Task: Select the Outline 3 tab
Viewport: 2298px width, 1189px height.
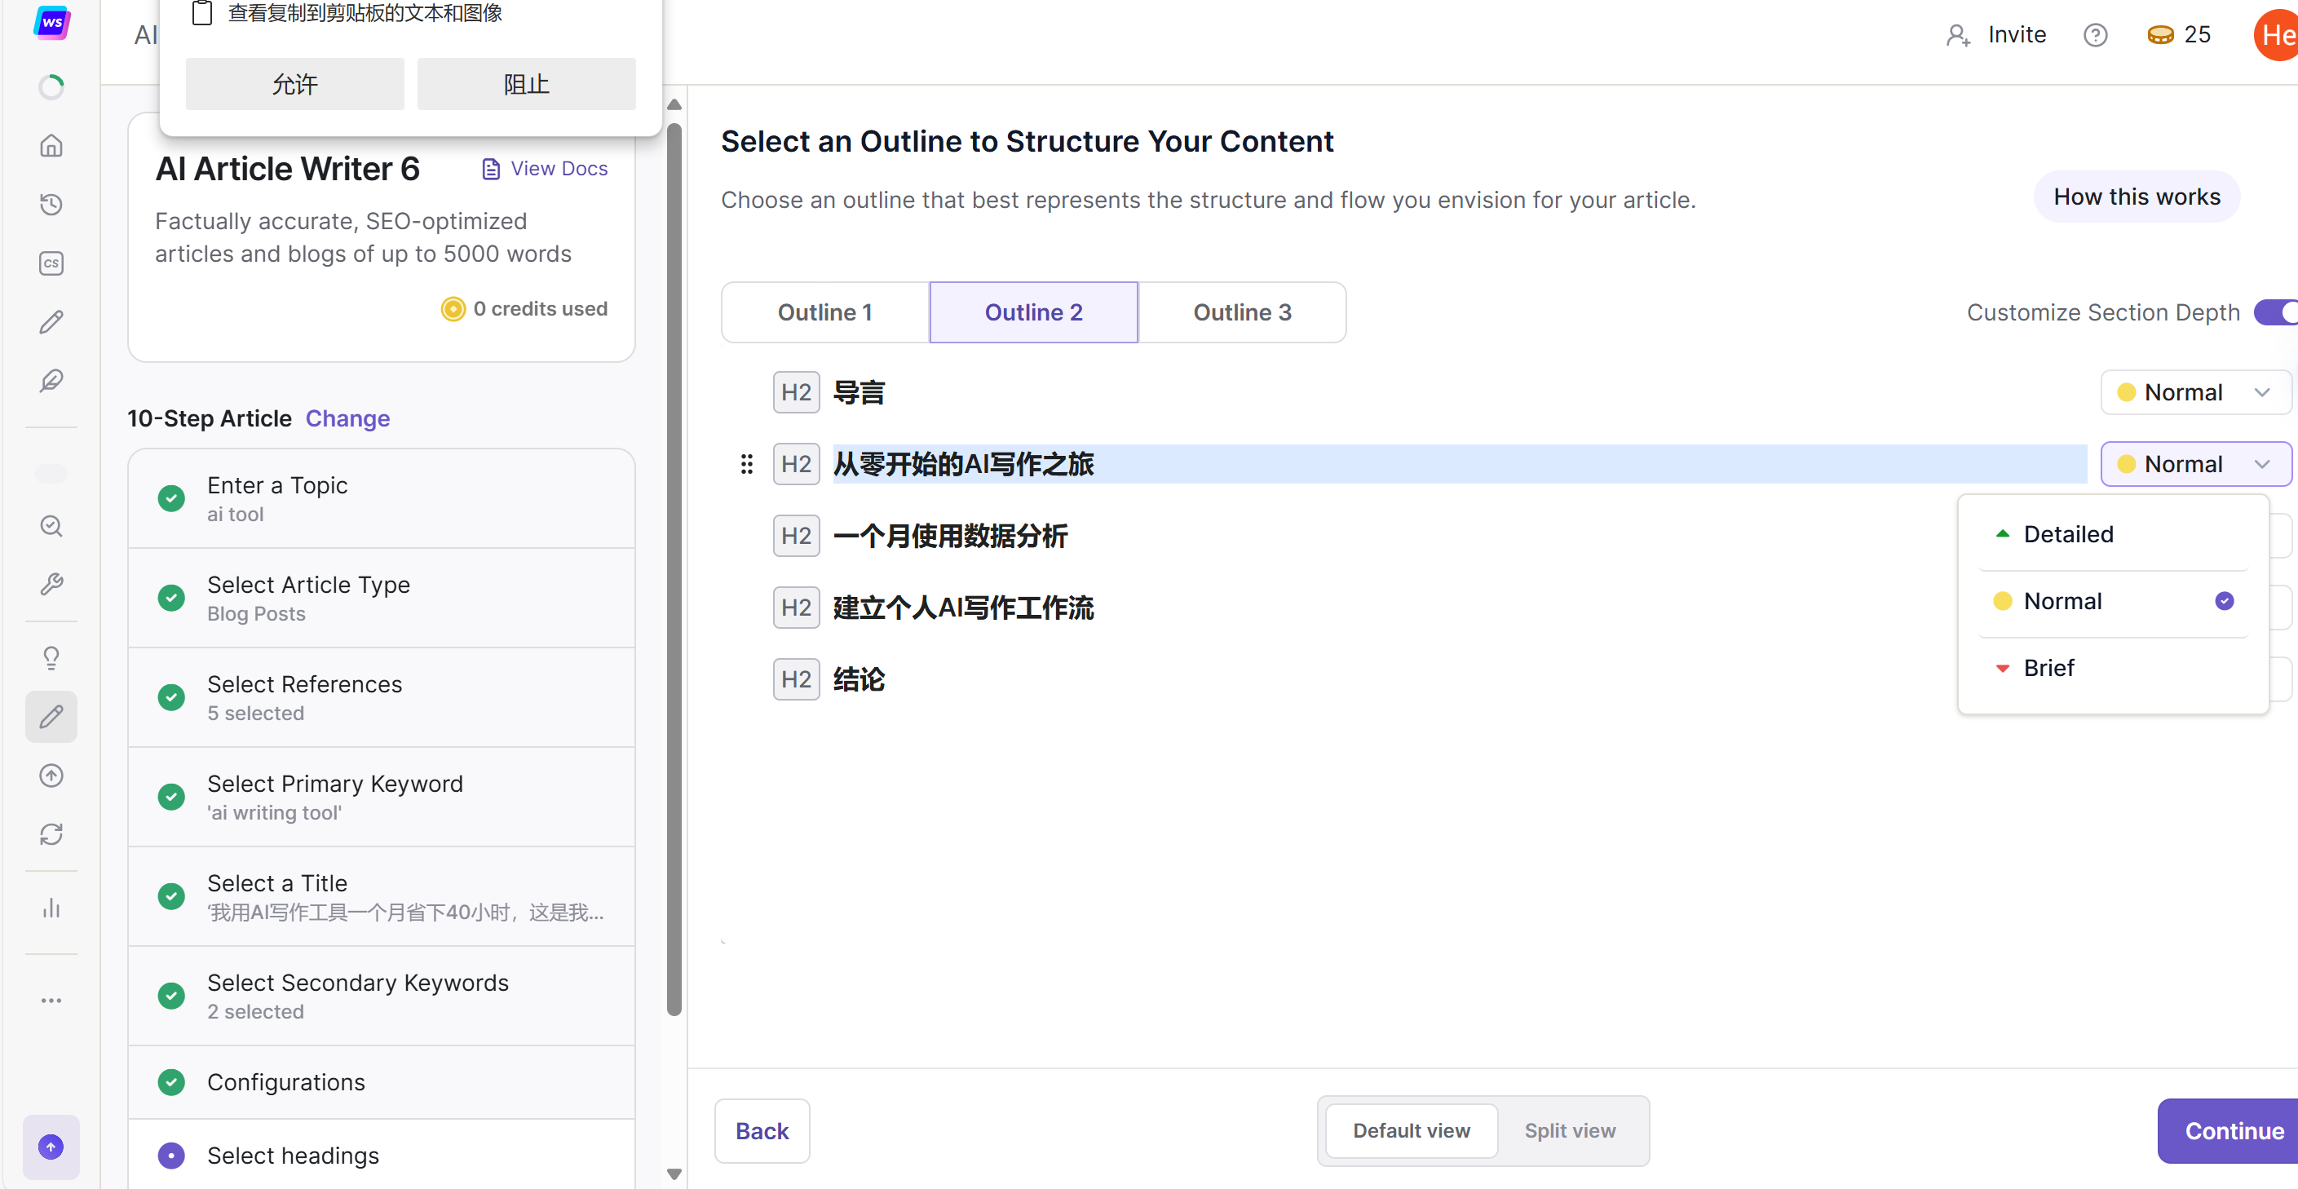Action: coord(1242,312)
